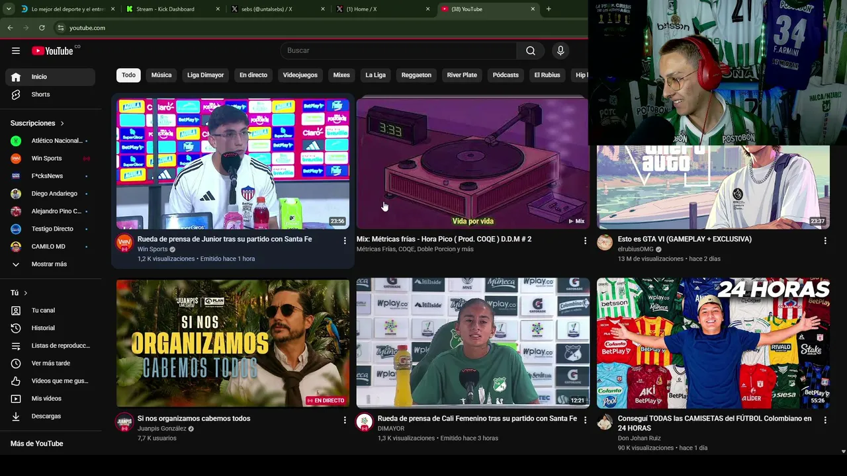Select the Todo filter chip
The width and height of the screenshot is (847, 476).
coord(128,75)
